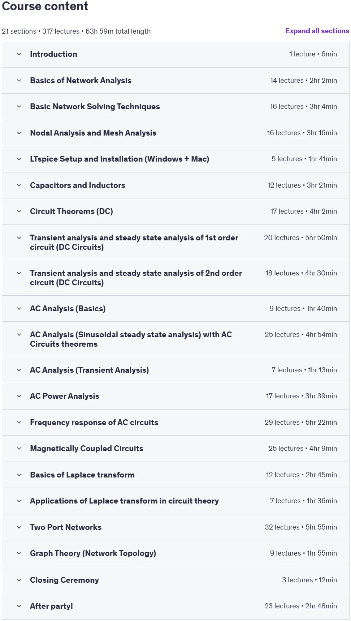Open the AC Analysis (Basics) section title
The height and width of the screenshot is (621, 351).
(68, 309)
